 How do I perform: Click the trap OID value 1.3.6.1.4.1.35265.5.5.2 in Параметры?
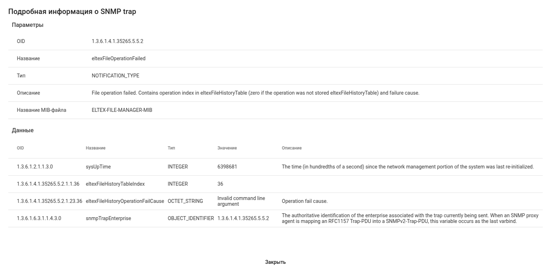click(117, 41)
